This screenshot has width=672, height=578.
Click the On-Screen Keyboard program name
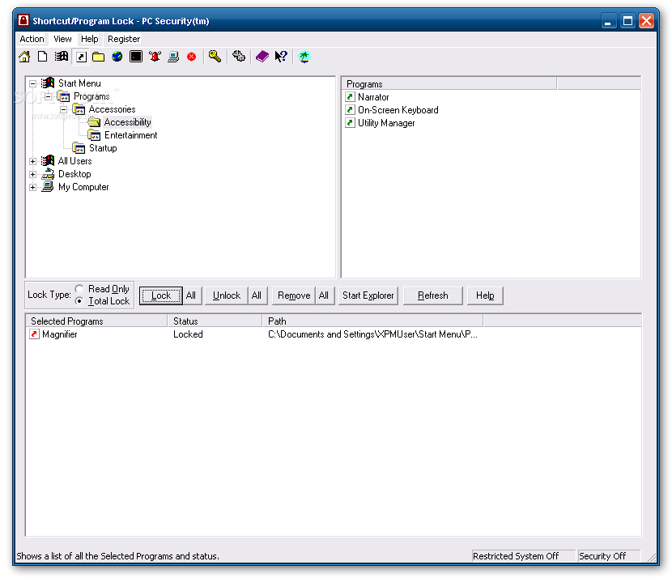tap(398, 110)
